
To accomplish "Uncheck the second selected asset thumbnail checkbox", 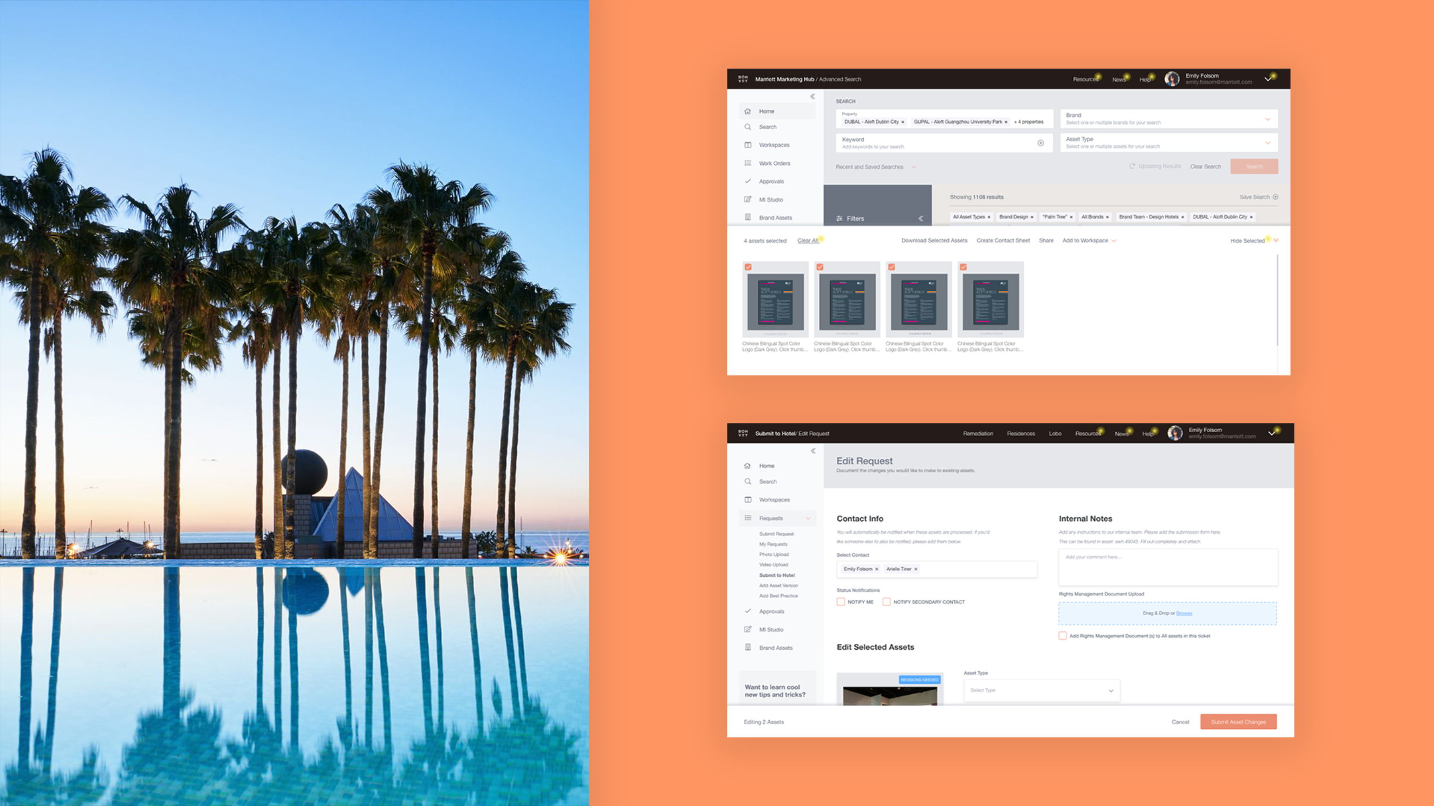I will (820, 267).
